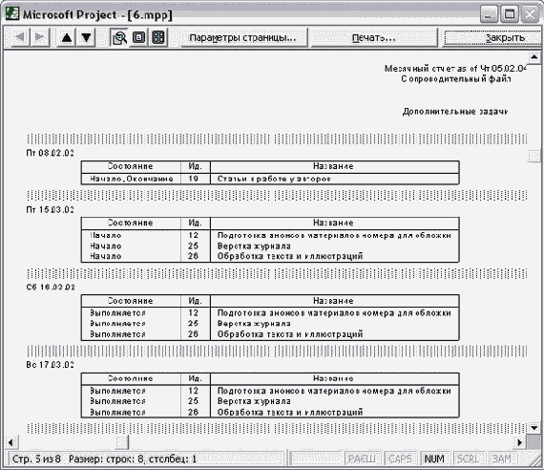Maximize the Microsoft Project window
Image resolution: width=544 pixels, height=470 pixels.
coord(510,14)
